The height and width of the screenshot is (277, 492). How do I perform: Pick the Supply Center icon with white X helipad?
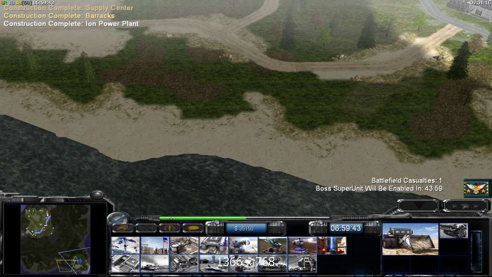pos(184,246)
